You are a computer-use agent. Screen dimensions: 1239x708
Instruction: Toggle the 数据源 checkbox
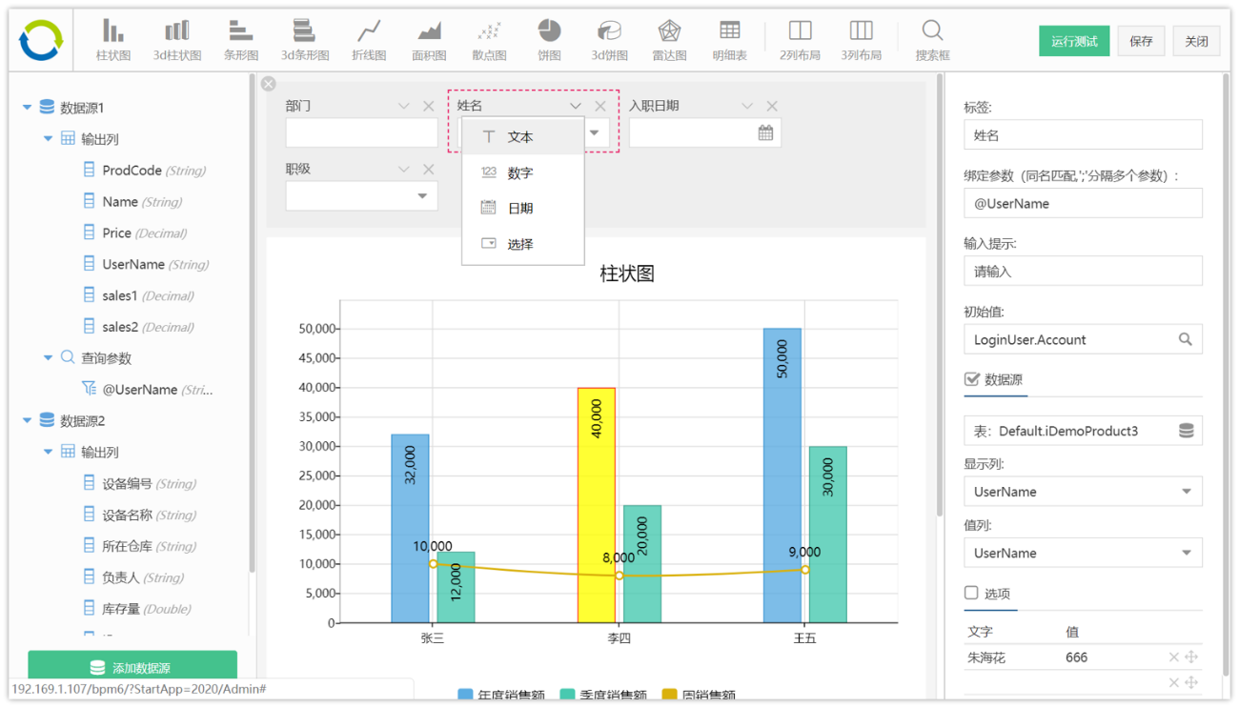(971, 379)
